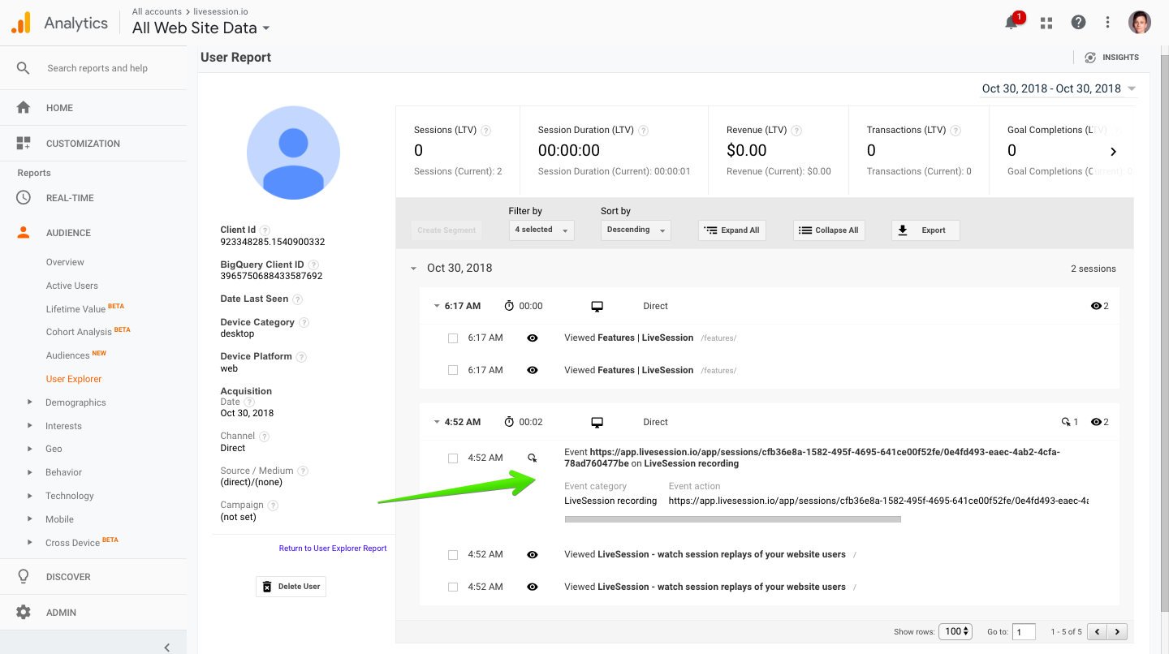Screen dimensions: 1169x654
Task: Click the desktop device icon in the 6:17 AM session
Action: click(597, 306)
